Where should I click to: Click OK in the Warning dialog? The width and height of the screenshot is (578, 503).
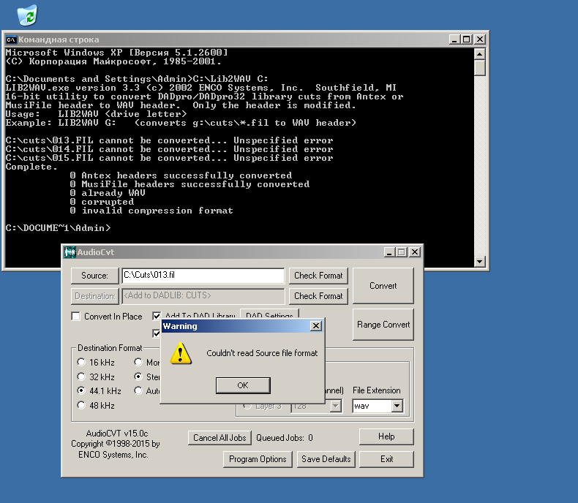point(243,385)
